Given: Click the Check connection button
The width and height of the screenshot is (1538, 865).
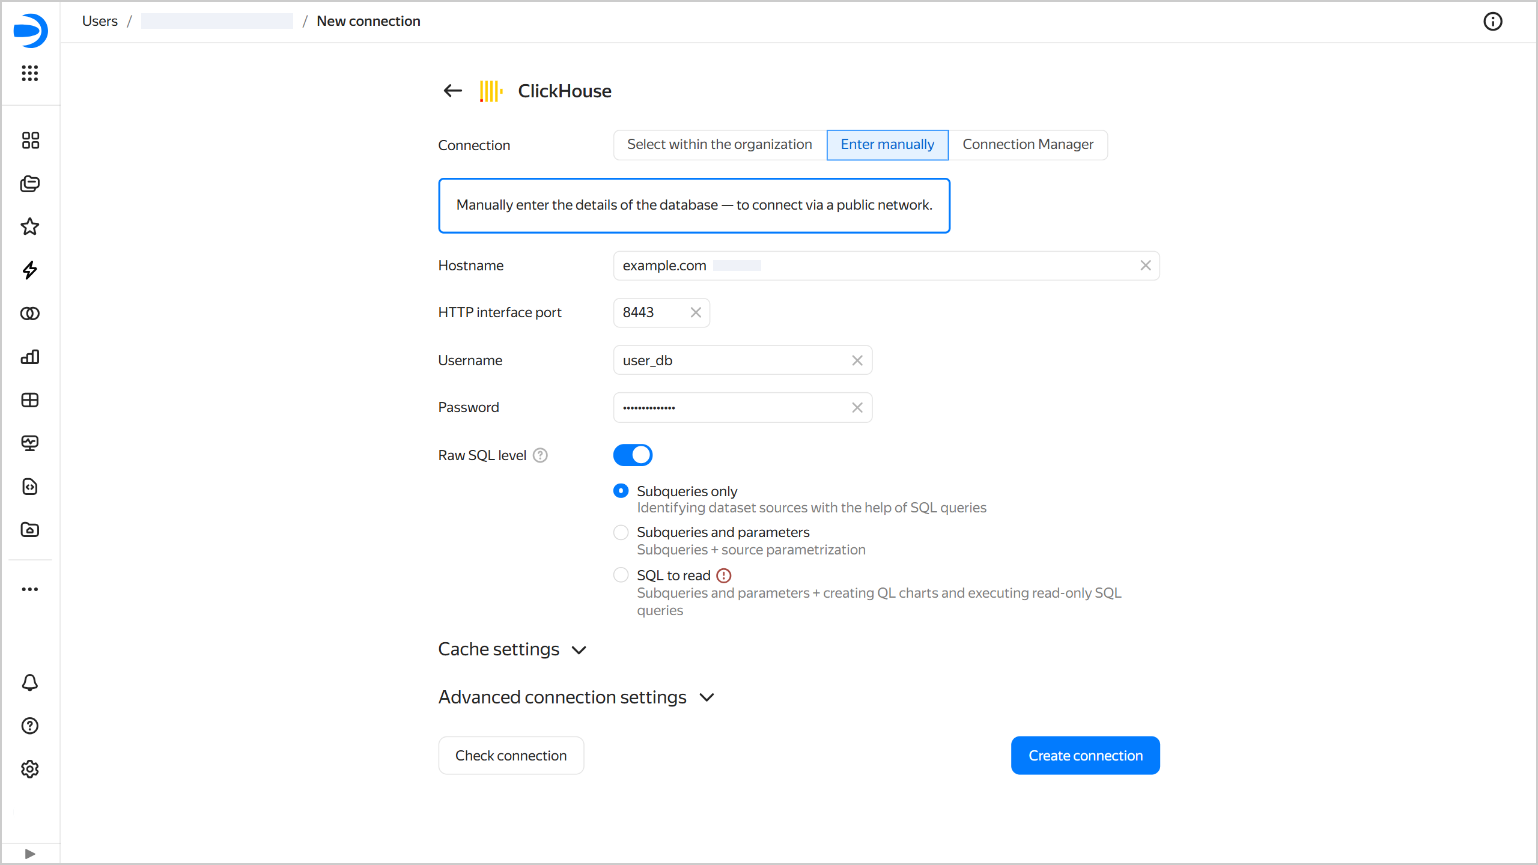Looking at the screenshot, I should pyautogui.click(x=511, y=756).
